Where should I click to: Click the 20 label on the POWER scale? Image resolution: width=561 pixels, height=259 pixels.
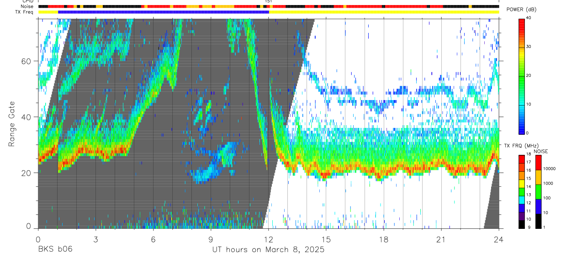pyautogui.click(x=529, y=75)
